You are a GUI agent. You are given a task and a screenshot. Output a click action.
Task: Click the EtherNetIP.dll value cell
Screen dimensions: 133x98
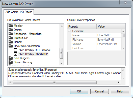coord(109,40)
